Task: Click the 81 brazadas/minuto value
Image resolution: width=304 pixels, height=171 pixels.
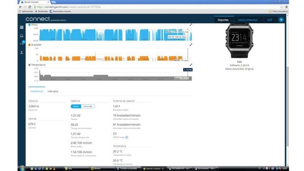Action: coord(127,124)
